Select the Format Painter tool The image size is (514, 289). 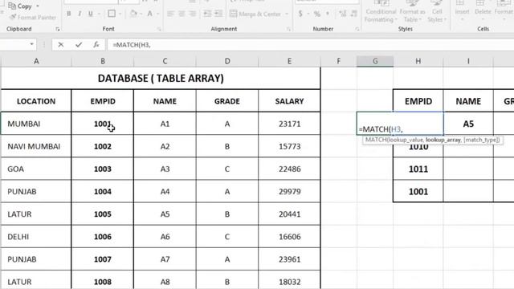[x=33, y=17]
